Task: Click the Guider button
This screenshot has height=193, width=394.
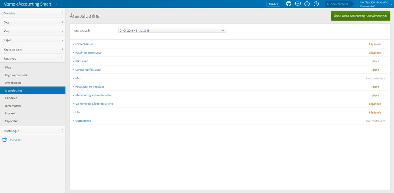Action: click(x=273, y=4)
